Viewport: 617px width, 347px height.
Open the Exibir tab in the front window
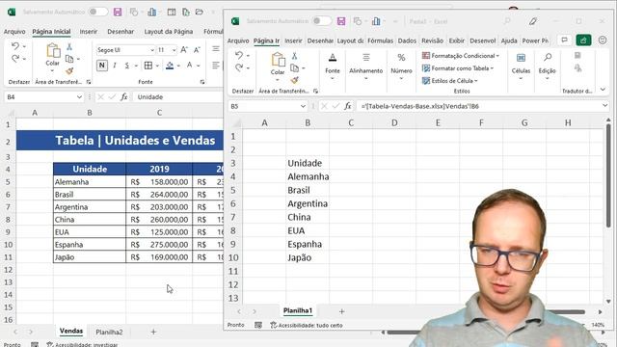456,40
